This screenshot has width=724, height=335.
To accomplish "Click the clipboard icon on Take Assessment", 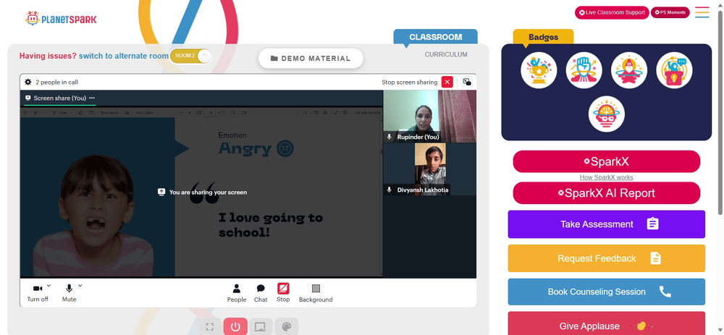I will [652, 224].
